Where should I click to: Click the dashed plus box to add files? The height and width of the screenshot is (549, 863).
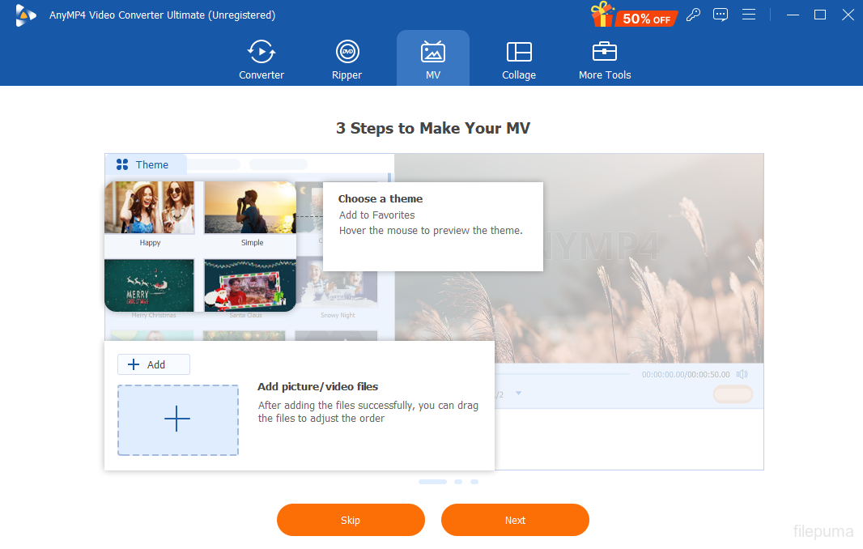pos(178,419)
